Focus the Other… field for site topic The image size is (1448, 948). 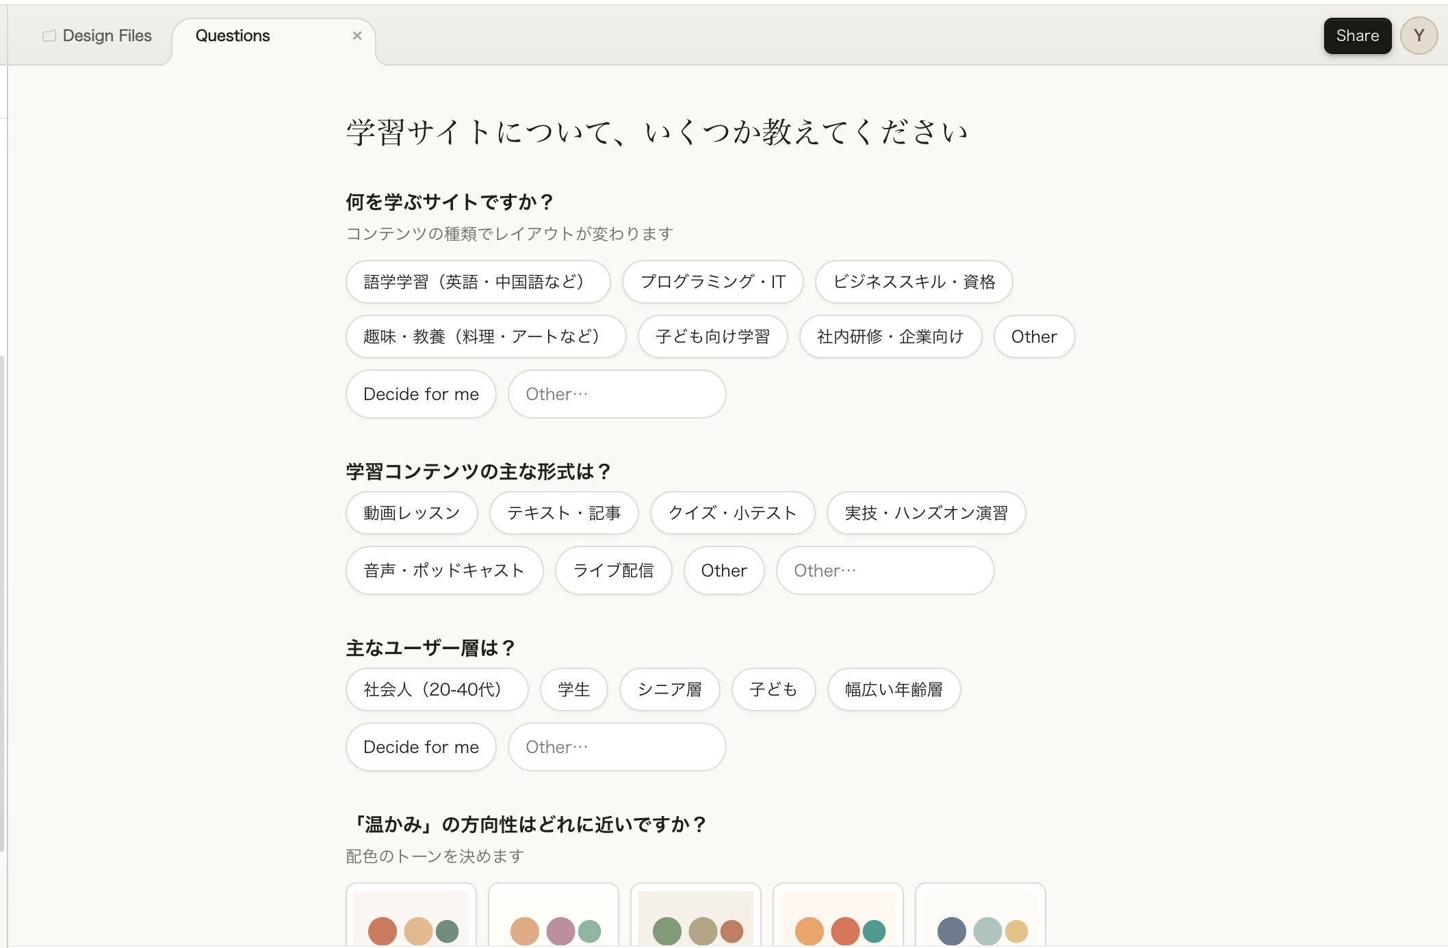pos(616,394)
